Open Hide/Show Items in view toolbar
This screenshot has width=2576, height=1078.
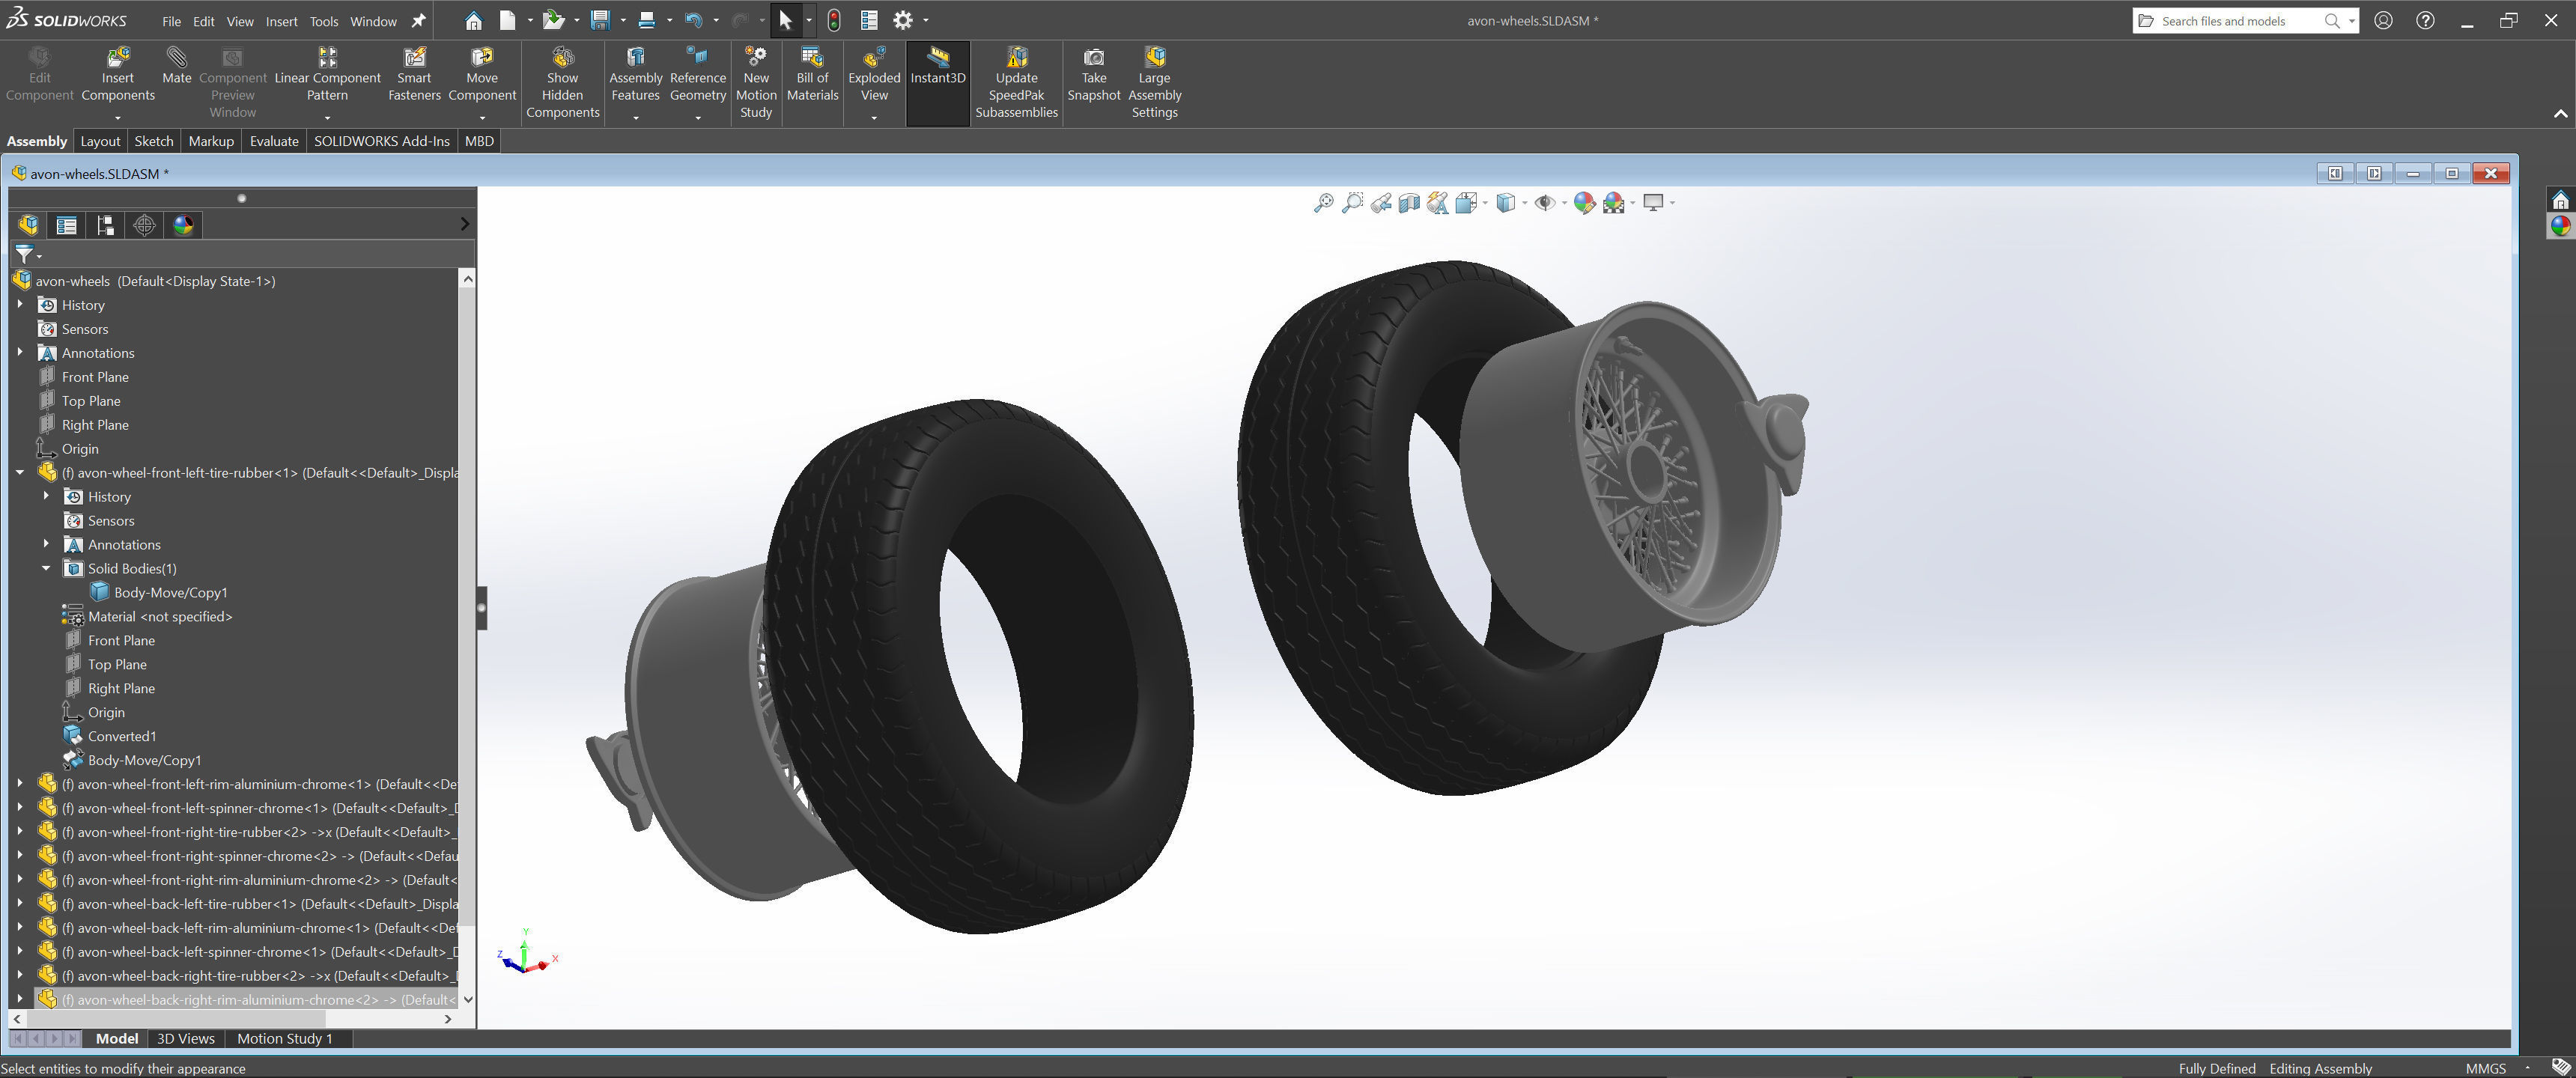1545,203
